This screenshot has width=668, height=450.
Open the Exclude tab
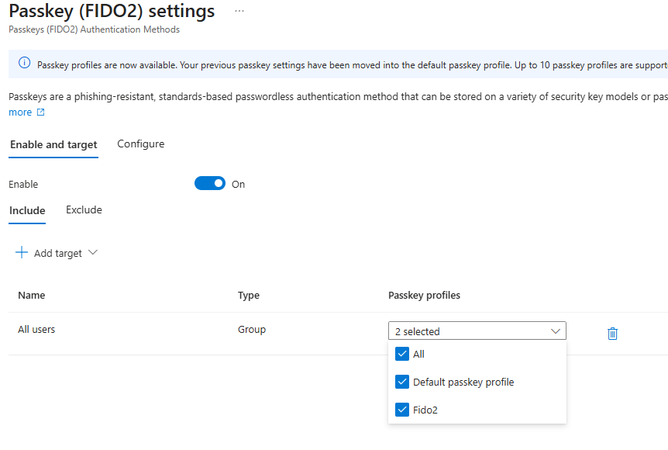coord(84,209)
